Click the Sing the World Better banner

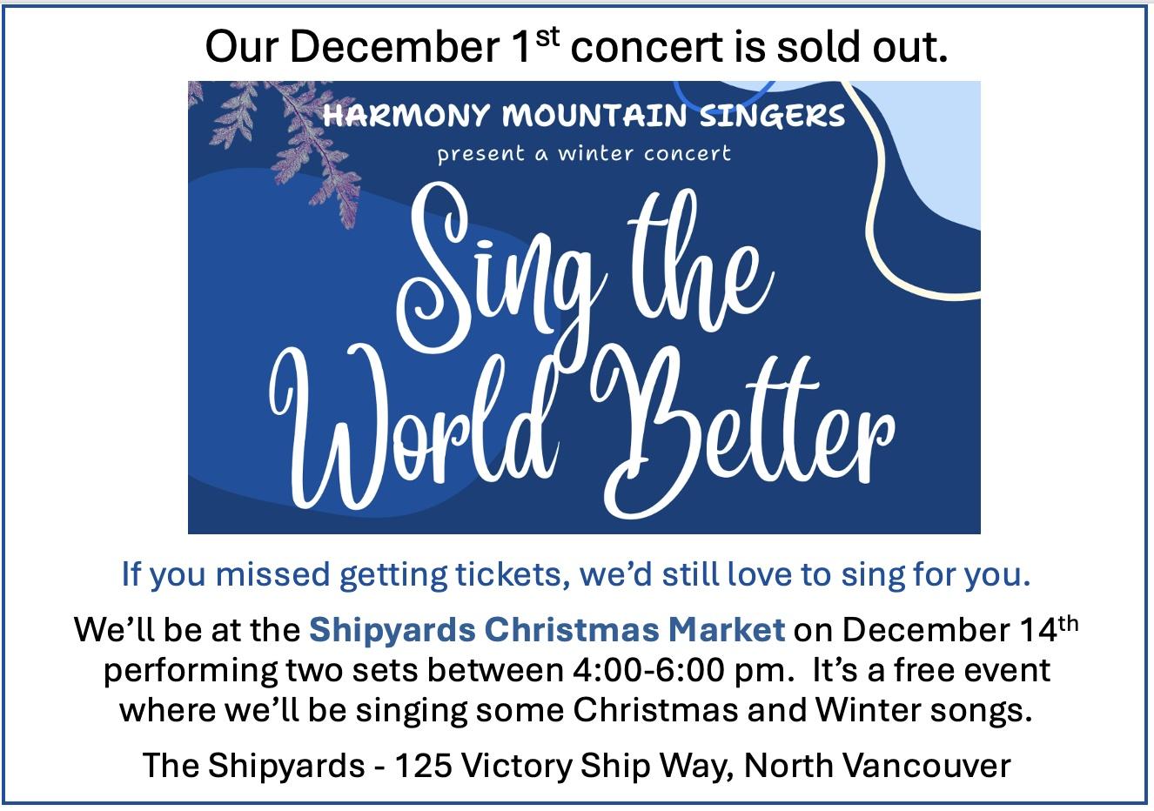(584, 306)
